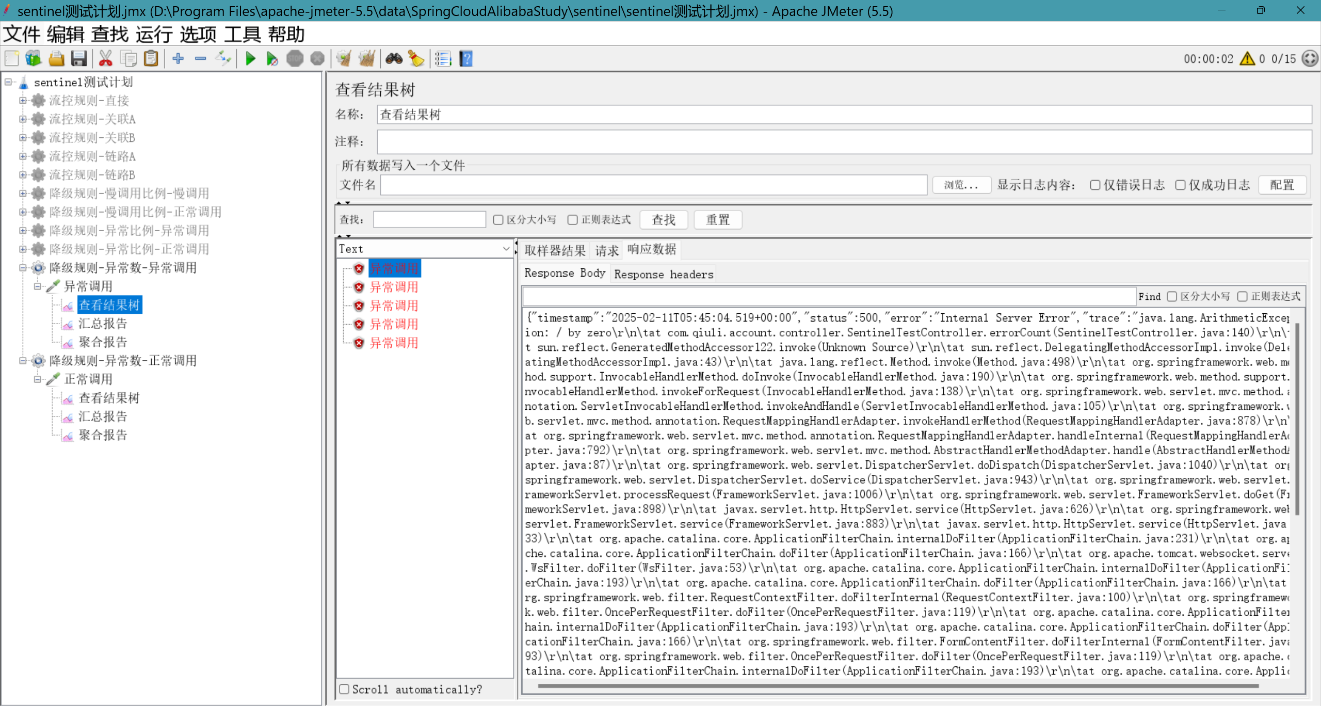Click the yellow warning log icon
Screen dimensions: 1321x706
(1247, 59)
